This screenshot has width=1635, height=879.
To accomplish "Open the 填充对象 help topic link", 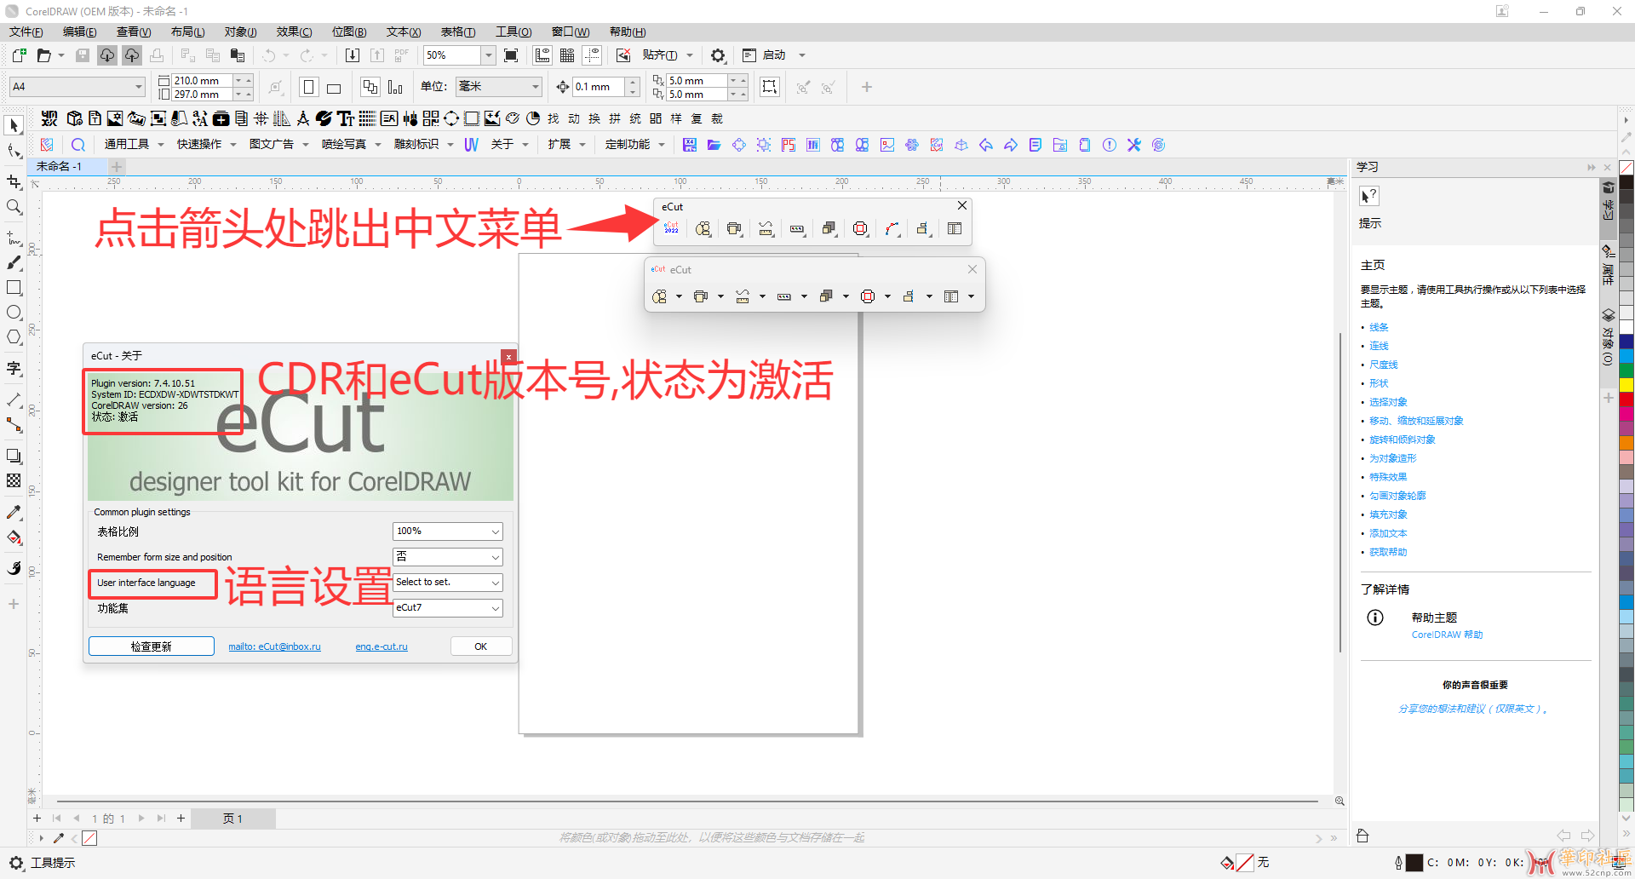I will pos(1388,515).
